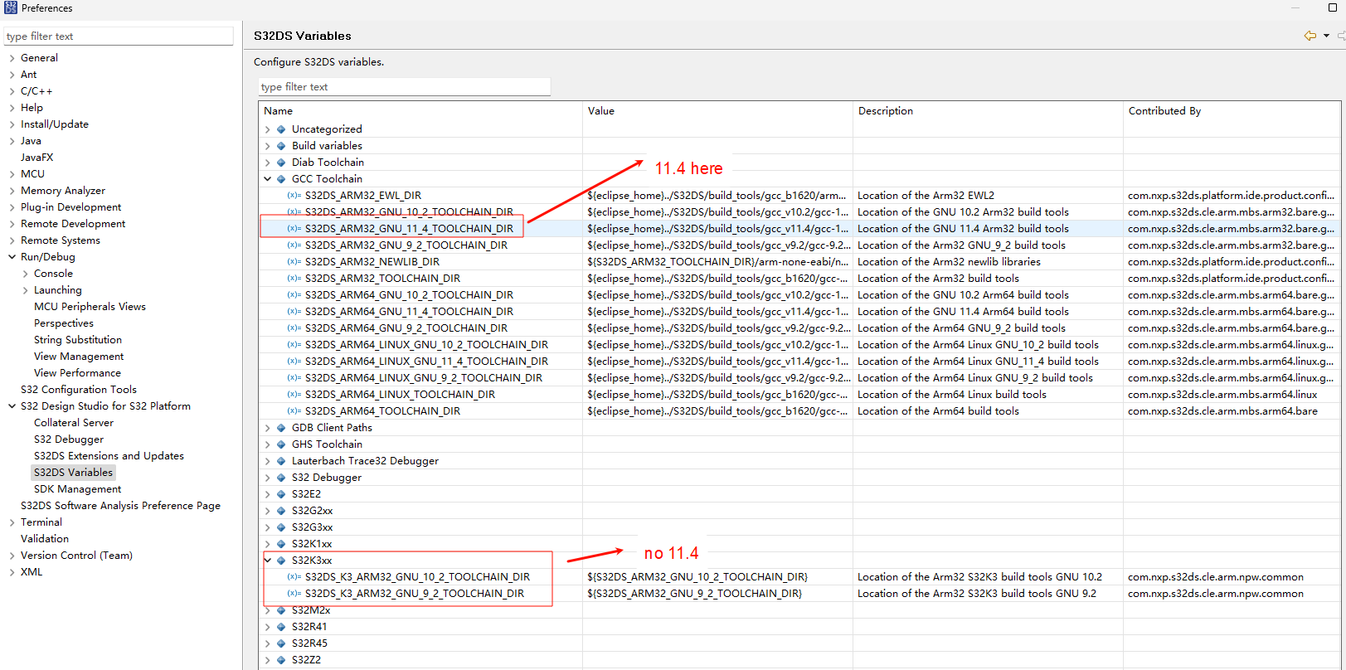Expand the S32M2x variable group
This screenshot has width=1346, height=670.
(x=268, y=610)
